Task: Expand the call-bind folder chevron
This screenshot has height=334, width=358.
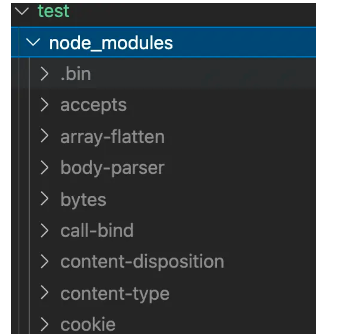Action: click(x=45, y=231)
